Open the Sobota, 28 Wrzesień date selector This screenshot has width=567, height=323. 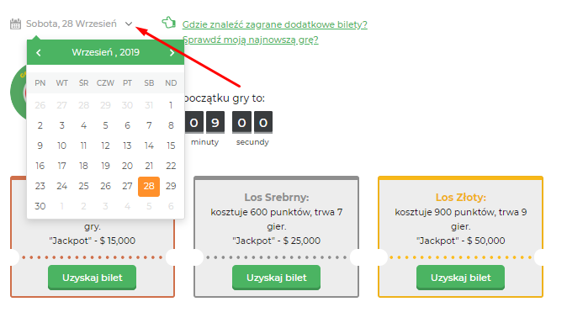pos(72,24)
